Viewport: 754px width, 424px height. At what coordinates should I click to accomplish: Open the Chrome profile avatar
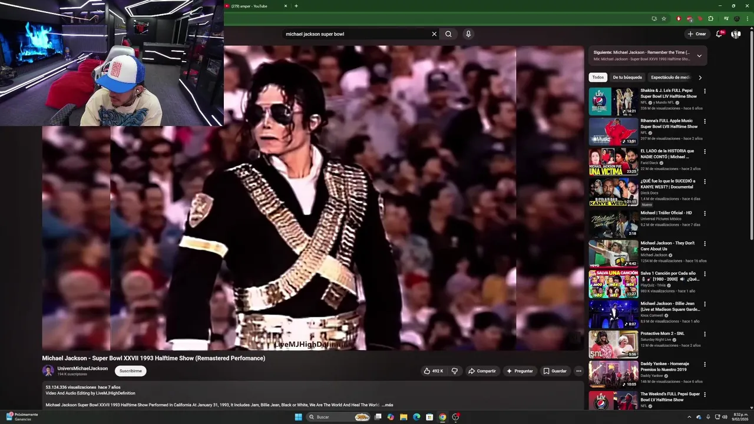736,19
